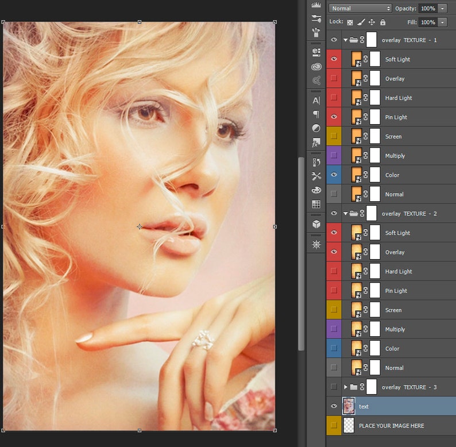Open the History panel icon
Viewport: 456px width, 447px height.
316,162
